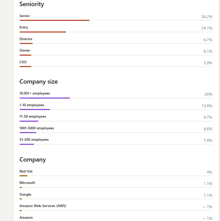The image size is (220, 221).
Task: Select the Director seniority label
Action: [26, 39]
